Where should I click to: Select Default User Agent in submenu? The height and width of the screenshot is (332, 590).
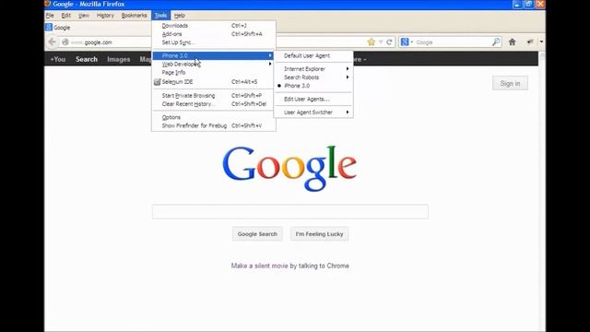coord(313,55)
